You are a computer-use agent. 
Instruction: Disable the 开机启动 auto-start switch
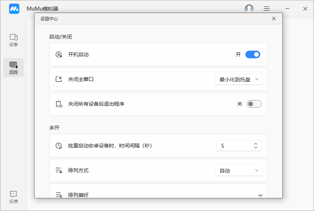tap(253, 54)
